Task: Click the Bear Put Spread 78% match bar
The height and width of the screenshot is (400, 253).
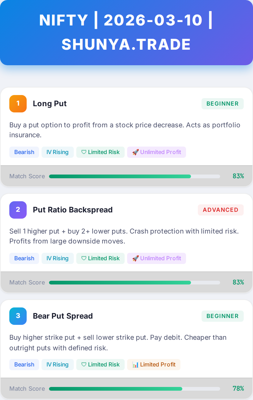Action: pyautogui.click(x=134, y=389)
